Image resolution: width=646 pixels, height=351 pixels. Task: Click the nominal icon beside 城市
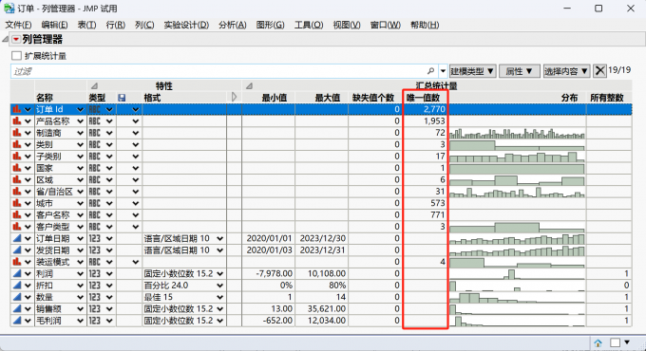point(16,203)
